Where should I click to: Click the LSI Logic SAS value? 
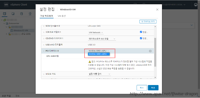[x=94, y=26]
